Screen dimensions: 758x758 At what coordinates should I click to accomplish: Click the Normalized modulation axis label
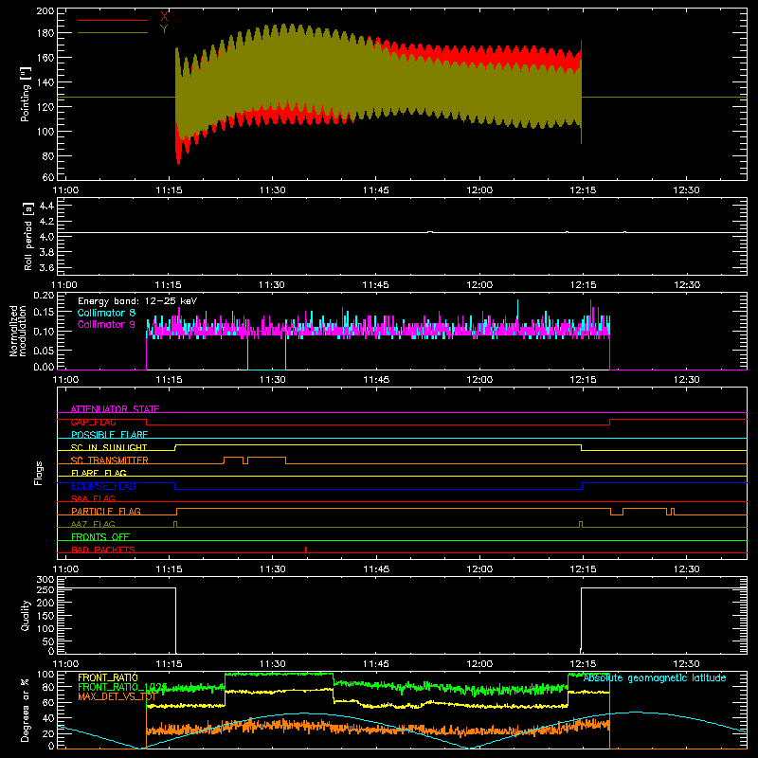(18, 331)
